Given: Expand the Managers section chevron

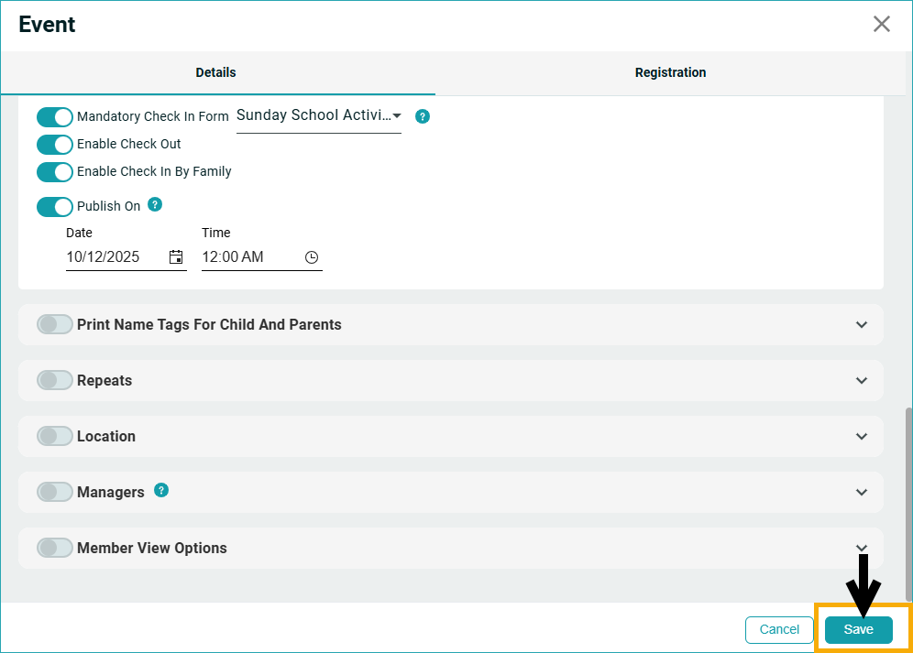Looking at the screenshot, I should click(x=861, y=493).
